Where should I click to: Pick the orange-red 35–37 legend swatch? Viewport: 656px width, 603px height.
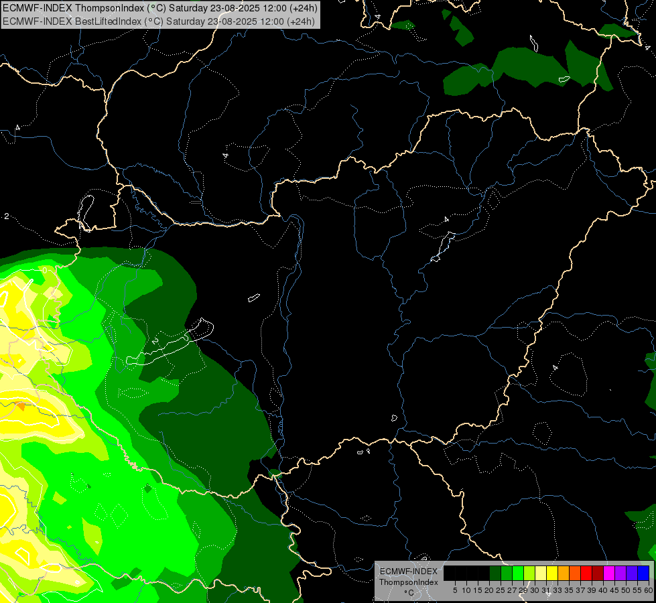click(x=575, y=573)
